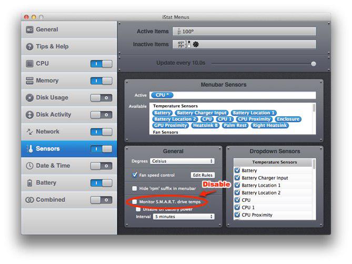Screen dimensions: 352x264
Task: Open the Degrees Celsius dropdown
Action: pyautogui.click(x=182, y=161)
